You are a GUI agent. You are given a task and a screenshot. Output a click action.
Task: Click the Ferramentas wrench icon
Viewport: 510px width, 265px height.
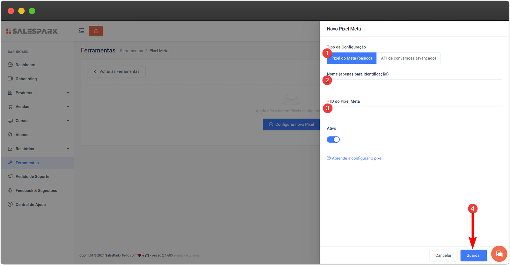[10, 162]
